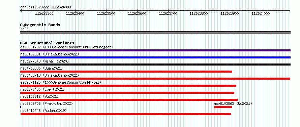The height and width of the screenshot is (127, 300).
Task: Click the Xq23 band label
Action: pos(25,29)
